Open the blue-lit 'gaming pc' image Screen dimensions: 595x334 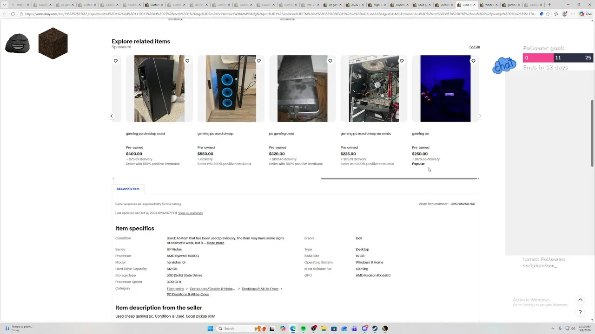445,89
